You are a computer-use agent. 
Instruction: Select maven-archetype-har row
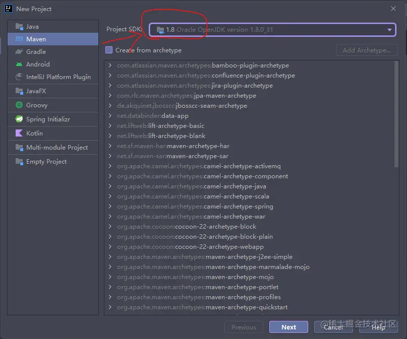(249, 146)
